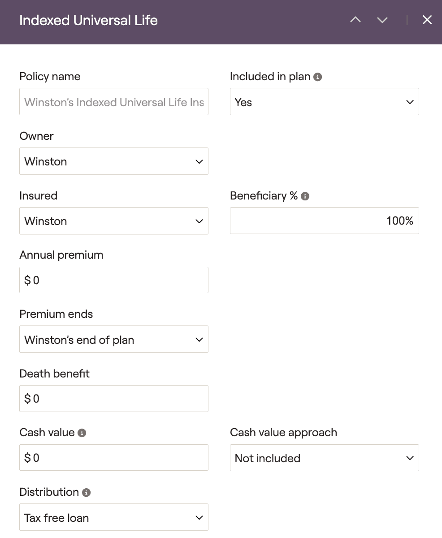Expand the Insured dropdown

coord(113,221)
